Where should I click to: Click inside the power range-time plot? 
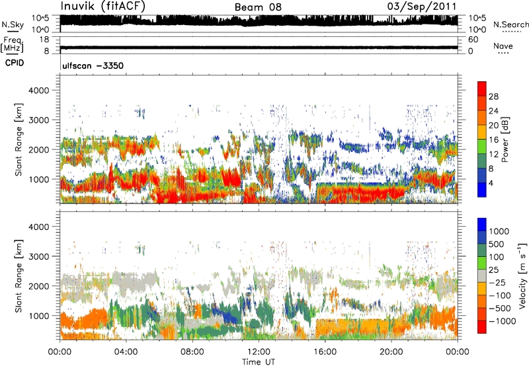click(259, 139)
